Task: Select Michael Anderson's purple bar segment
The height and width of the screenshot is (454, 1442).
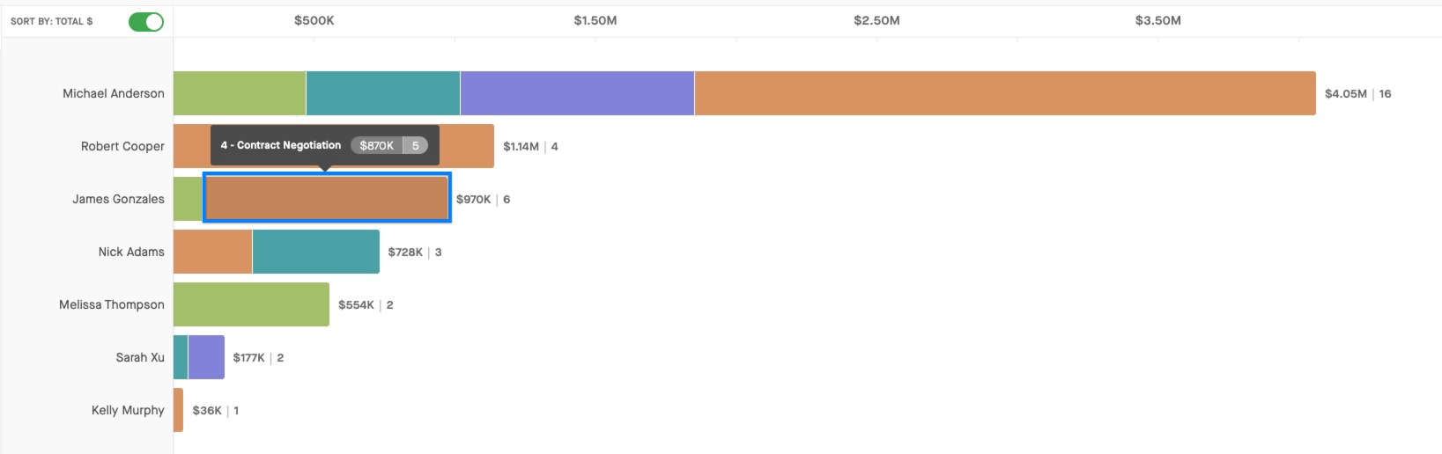Action: tap(577, 93)
